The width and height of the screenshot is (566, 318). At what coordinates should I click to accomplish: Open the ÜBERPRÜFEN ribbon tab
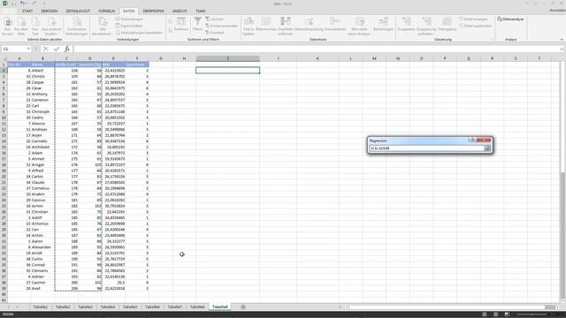point(153,11)
